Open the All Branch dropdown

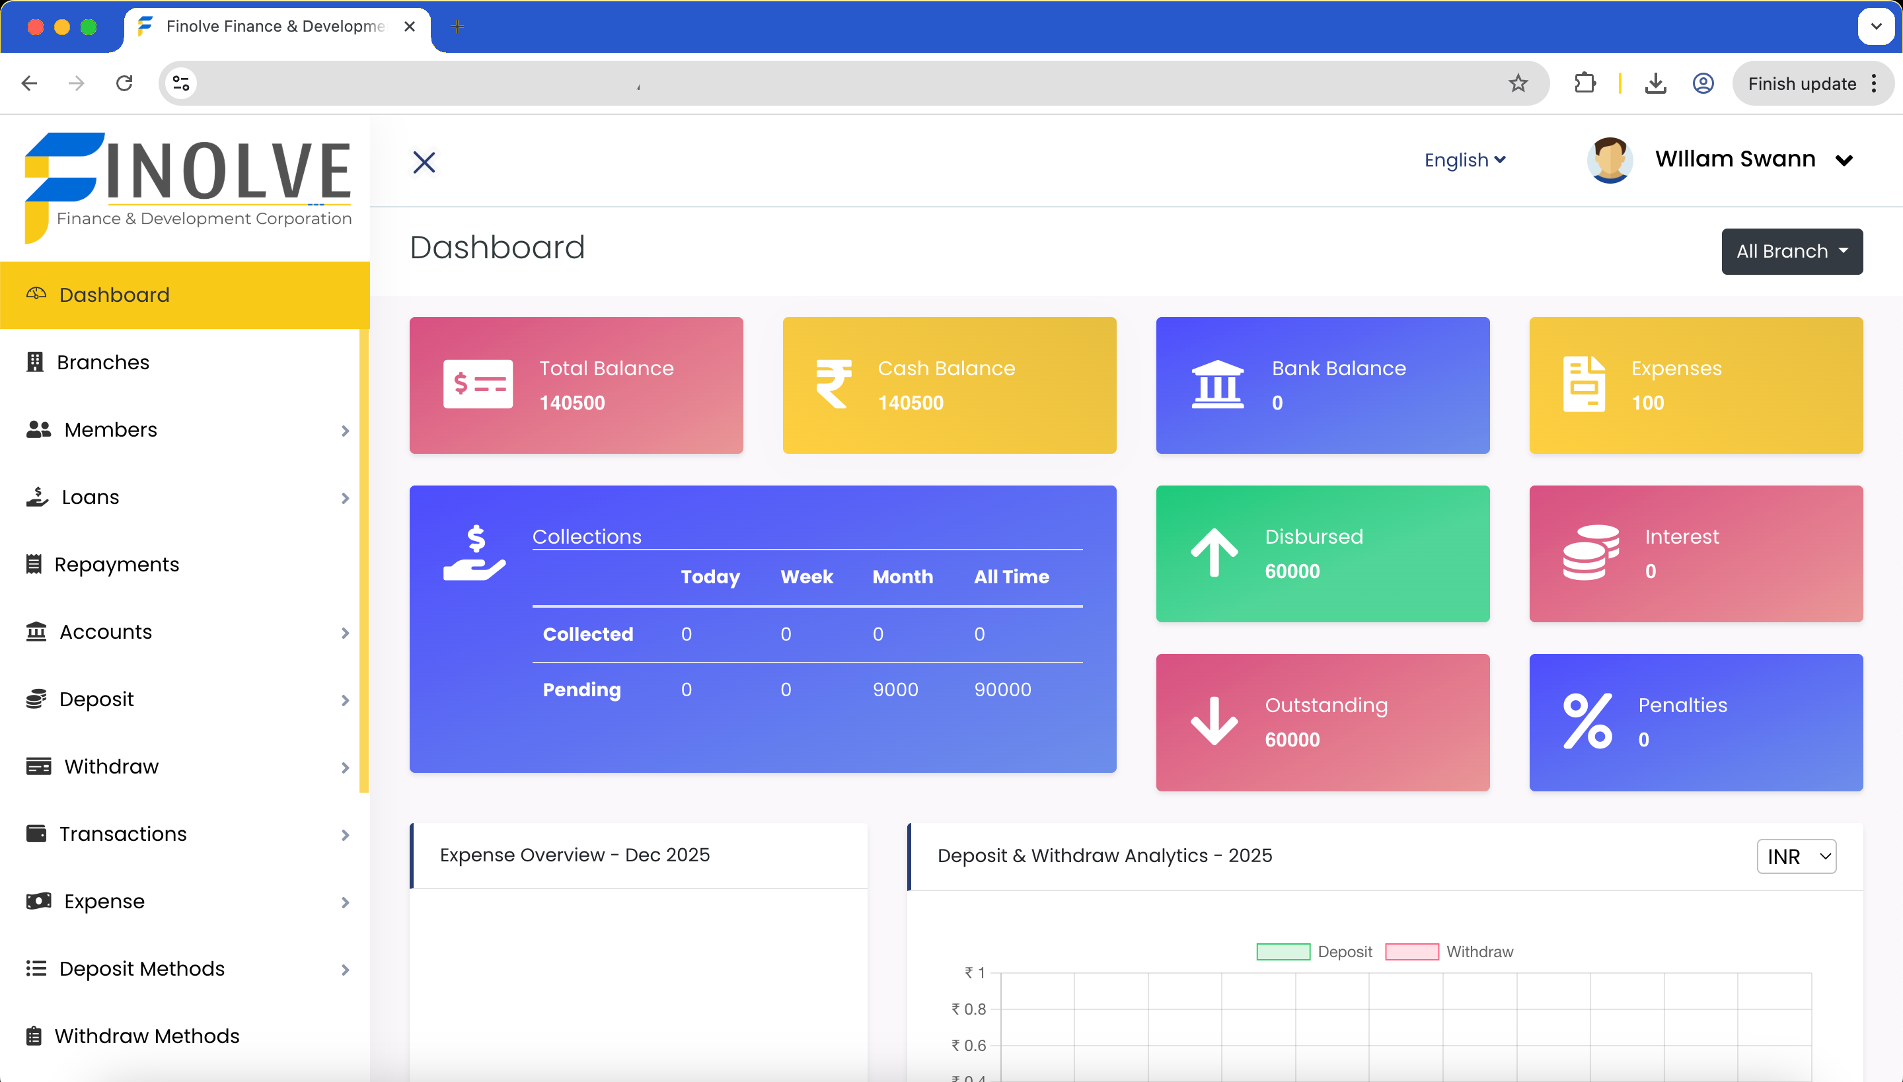click(x=1791, y=251)
